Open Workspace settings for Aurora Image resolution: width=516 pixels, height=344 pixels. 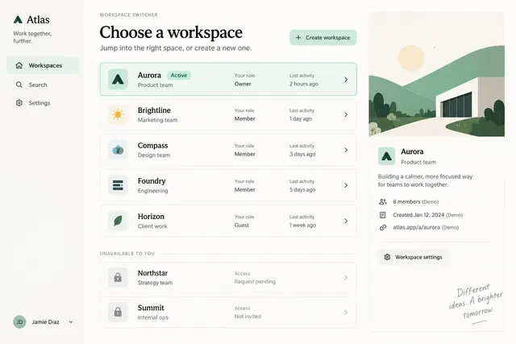pyautogui.click(x=413, y=257)
